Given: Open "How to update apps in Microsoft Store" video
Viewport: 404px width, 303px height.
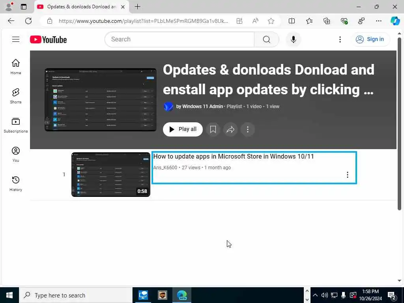Looking at the screenshot, I should [234, 156].
